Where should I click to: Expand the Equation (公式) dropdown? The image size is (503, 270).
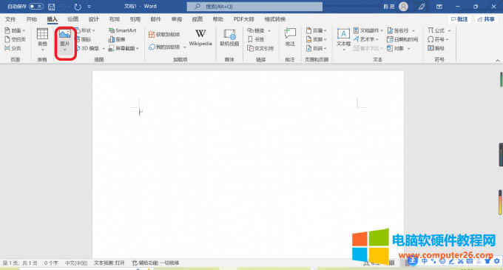point(439,30)
